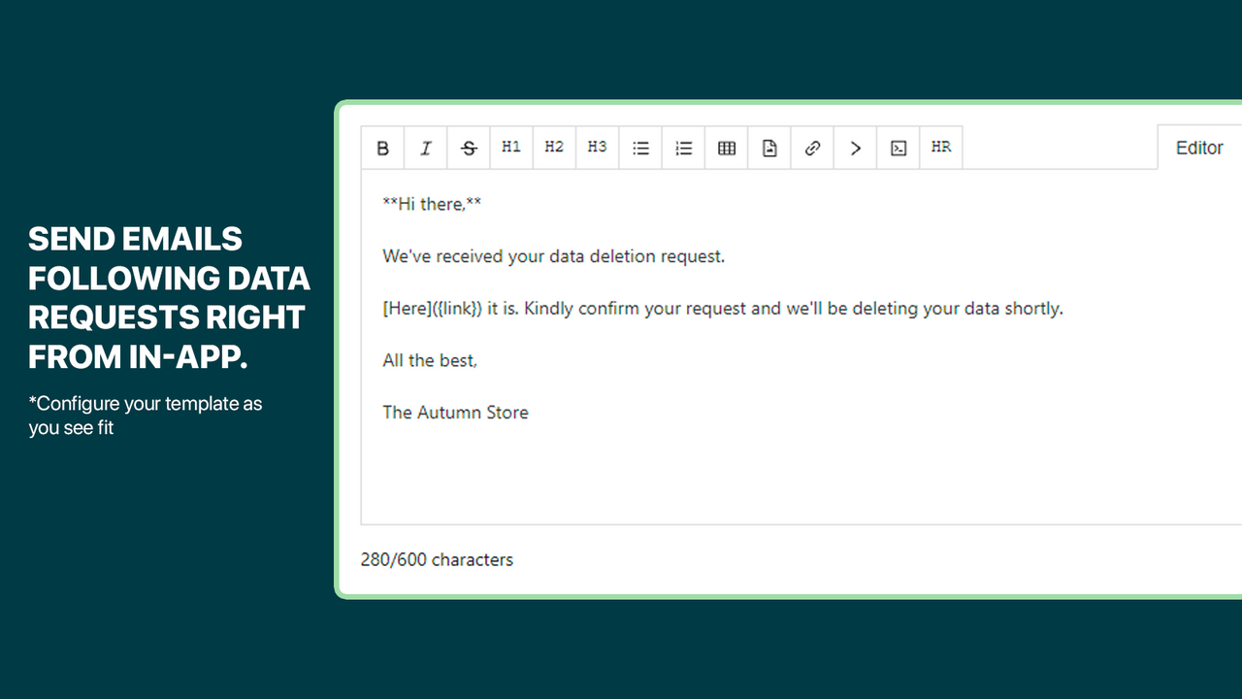1242x699 pixels.
Task: Place cursor in the data deletion request sentence
Action: click(x=553, y=257)
